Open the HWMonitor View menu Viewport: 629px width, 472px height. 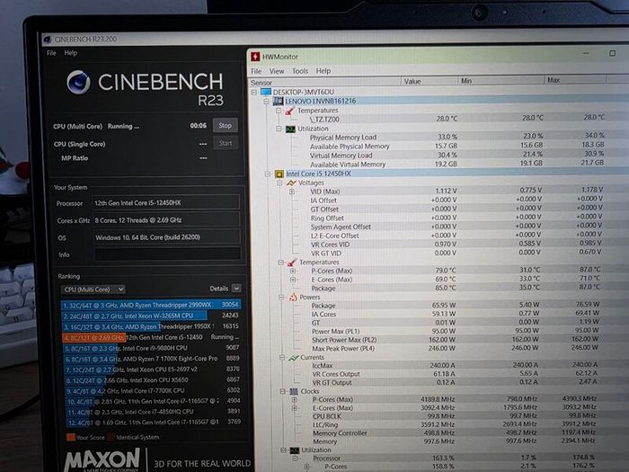tap(277, 71)
